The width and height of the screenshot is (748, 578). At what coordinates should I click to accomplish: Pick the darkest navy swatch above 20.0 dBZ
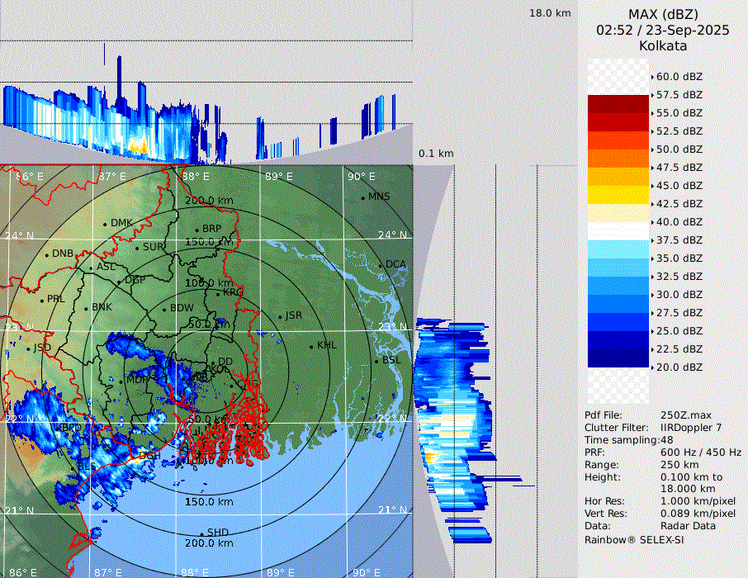(x=618, y=358)
